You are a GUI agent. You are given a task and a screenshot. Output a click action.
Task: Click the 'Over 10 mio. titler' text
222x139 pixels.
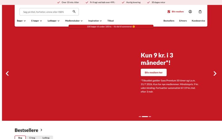pyautogui.click(x=70, y=2)
